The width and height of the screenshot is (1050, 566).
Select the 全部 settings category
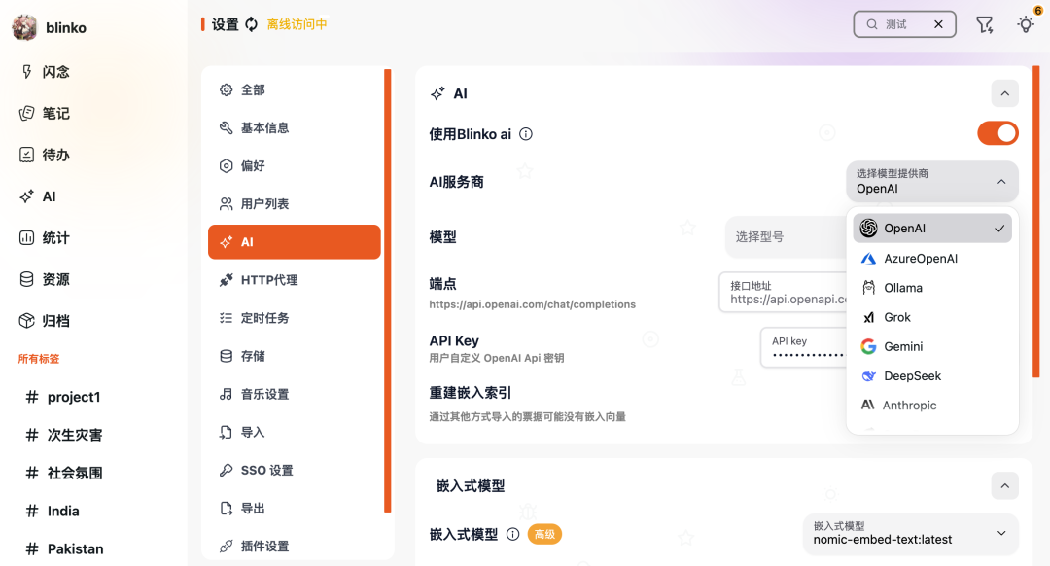click(x=294, y=89)
